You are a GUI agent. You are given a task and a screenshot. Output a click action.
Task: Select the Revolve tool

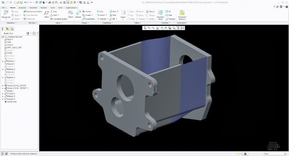click(x=87, y=11)
